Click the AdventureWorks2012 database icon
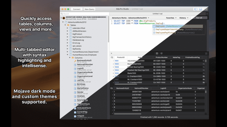The image size is (227, 127). tap(66, 22)
